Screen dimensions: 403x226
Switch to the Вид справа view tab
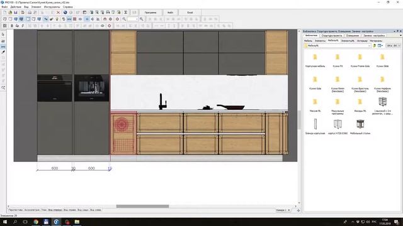click(70, 210)
